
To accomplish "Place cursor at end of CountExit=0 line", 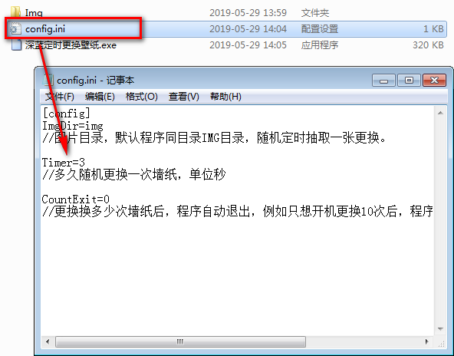I will coord(110,199).
